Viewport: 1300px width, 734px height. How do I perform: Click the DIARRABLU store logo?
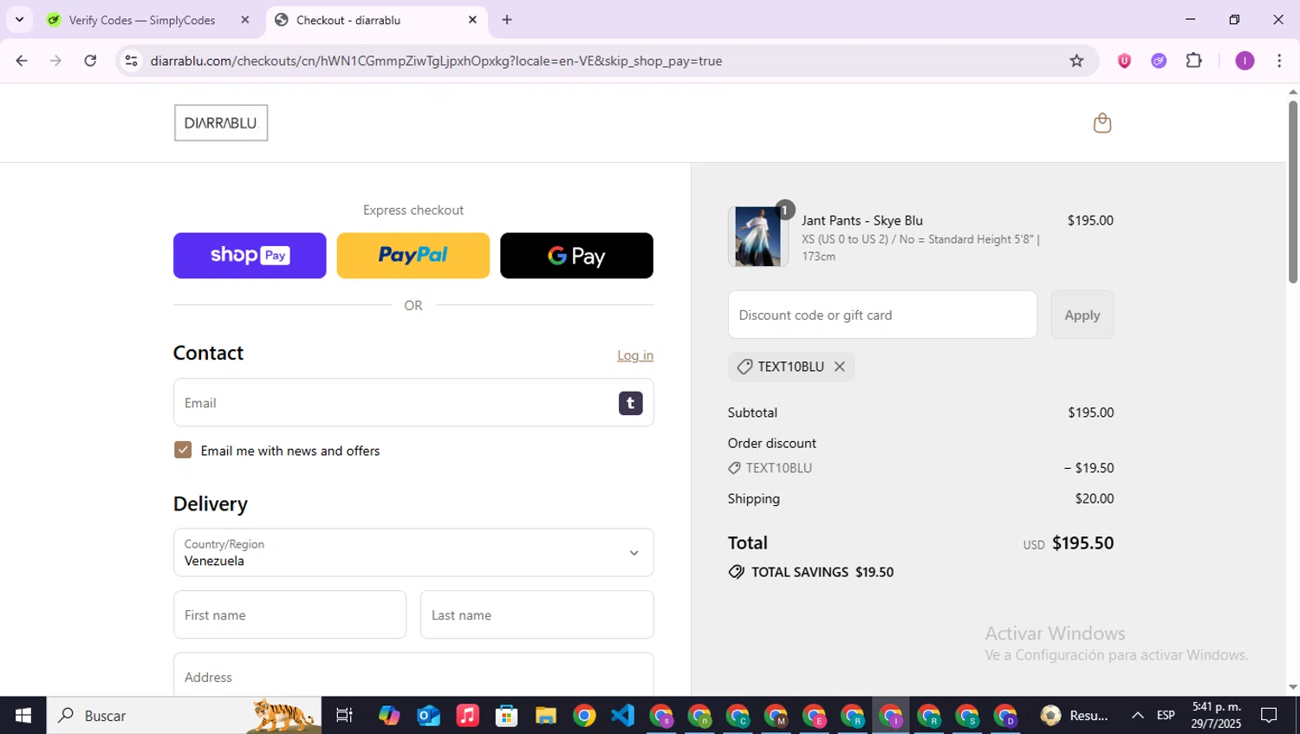click(x=221, y=123)
